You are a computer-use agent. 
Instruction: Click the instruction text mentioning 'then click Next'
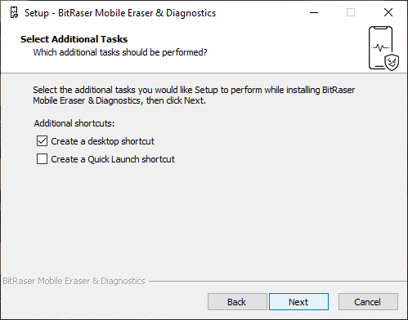(194, 96)
